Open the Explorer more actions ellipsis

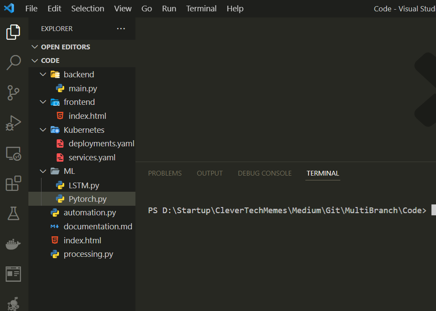click(121, 28)
